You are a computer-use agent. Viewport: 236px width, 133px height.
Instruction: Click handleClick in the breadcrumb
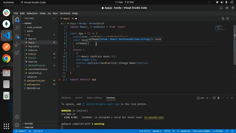click(98, 23)
